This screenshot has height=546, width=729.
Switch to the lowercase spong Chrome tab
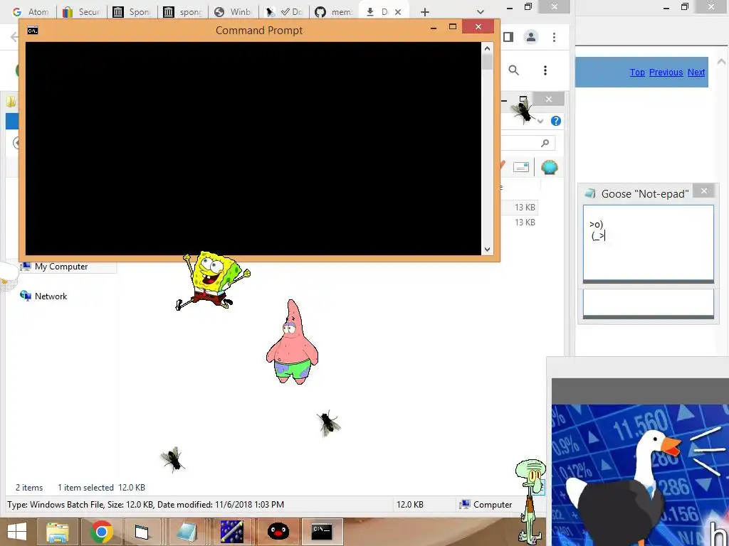(183, 12)
